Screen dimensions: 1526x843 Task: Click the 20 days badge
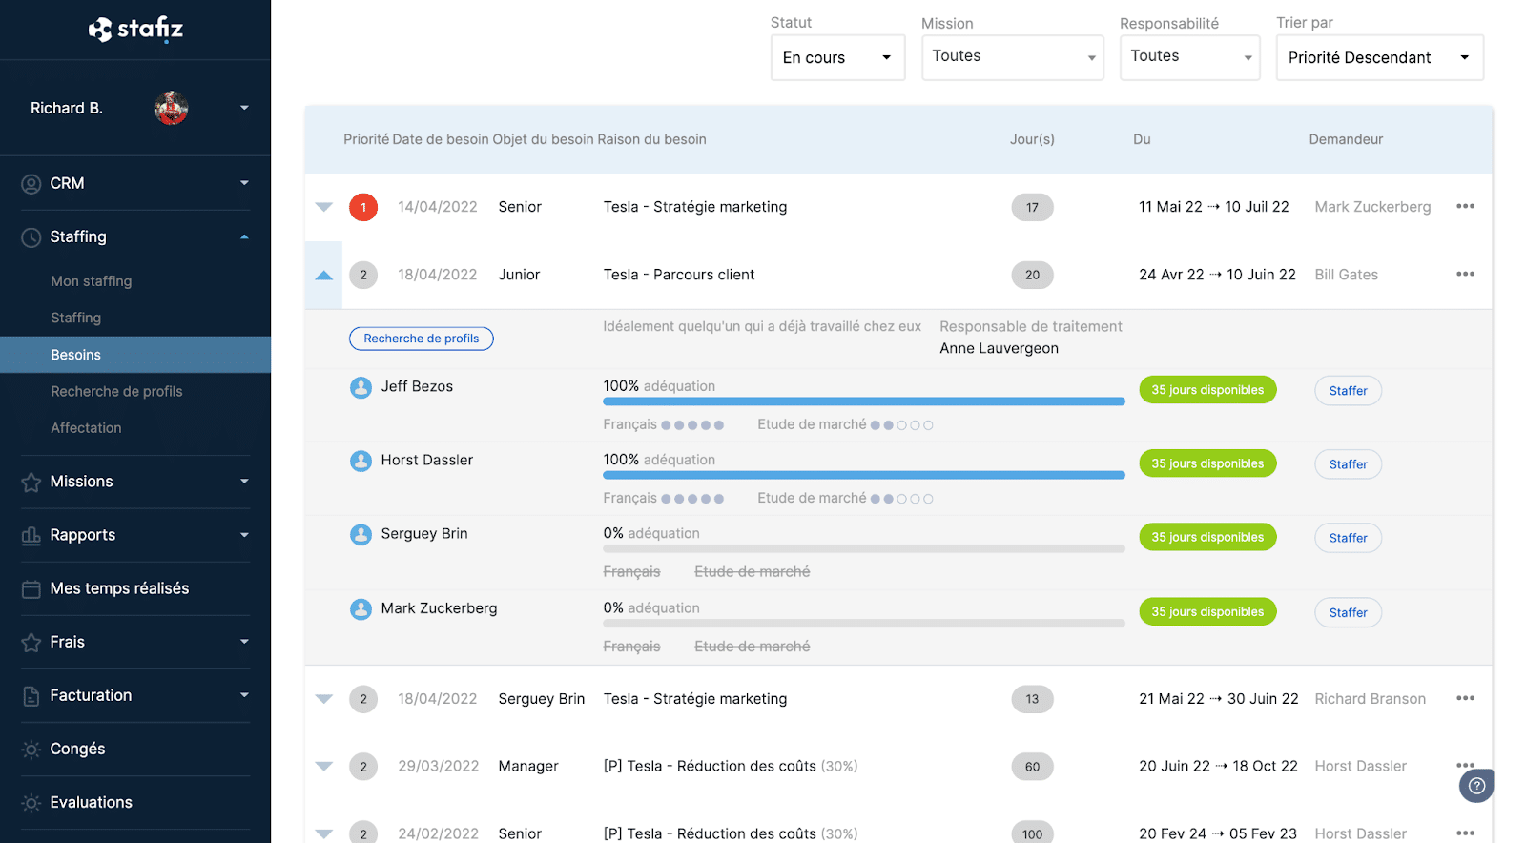click(x=1032, y=275)
